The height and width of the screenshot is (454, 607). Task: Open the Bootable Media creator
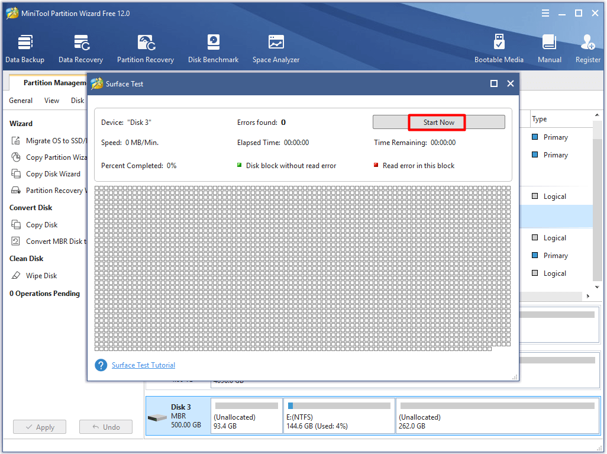click(x=499, y=47)
